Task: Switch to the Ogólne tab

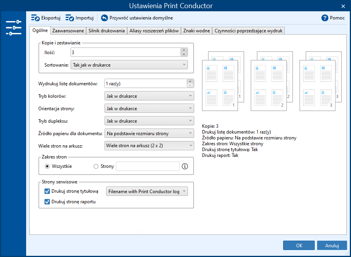Action: [40, 30]
